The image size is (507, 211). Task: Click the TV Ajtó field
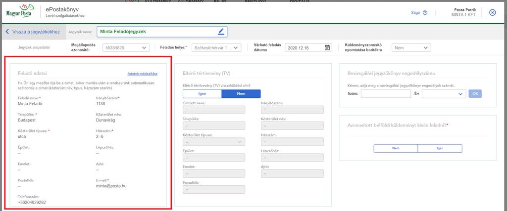coord(292,173)
